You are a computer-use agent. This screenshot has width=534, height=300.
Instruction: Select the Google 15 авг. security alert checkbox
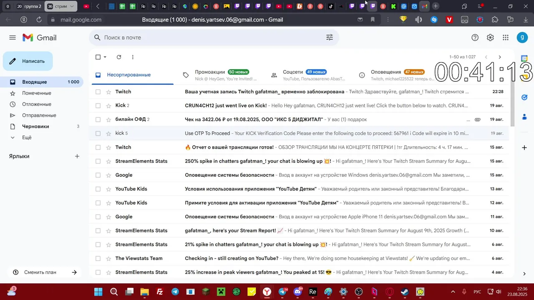98,175
